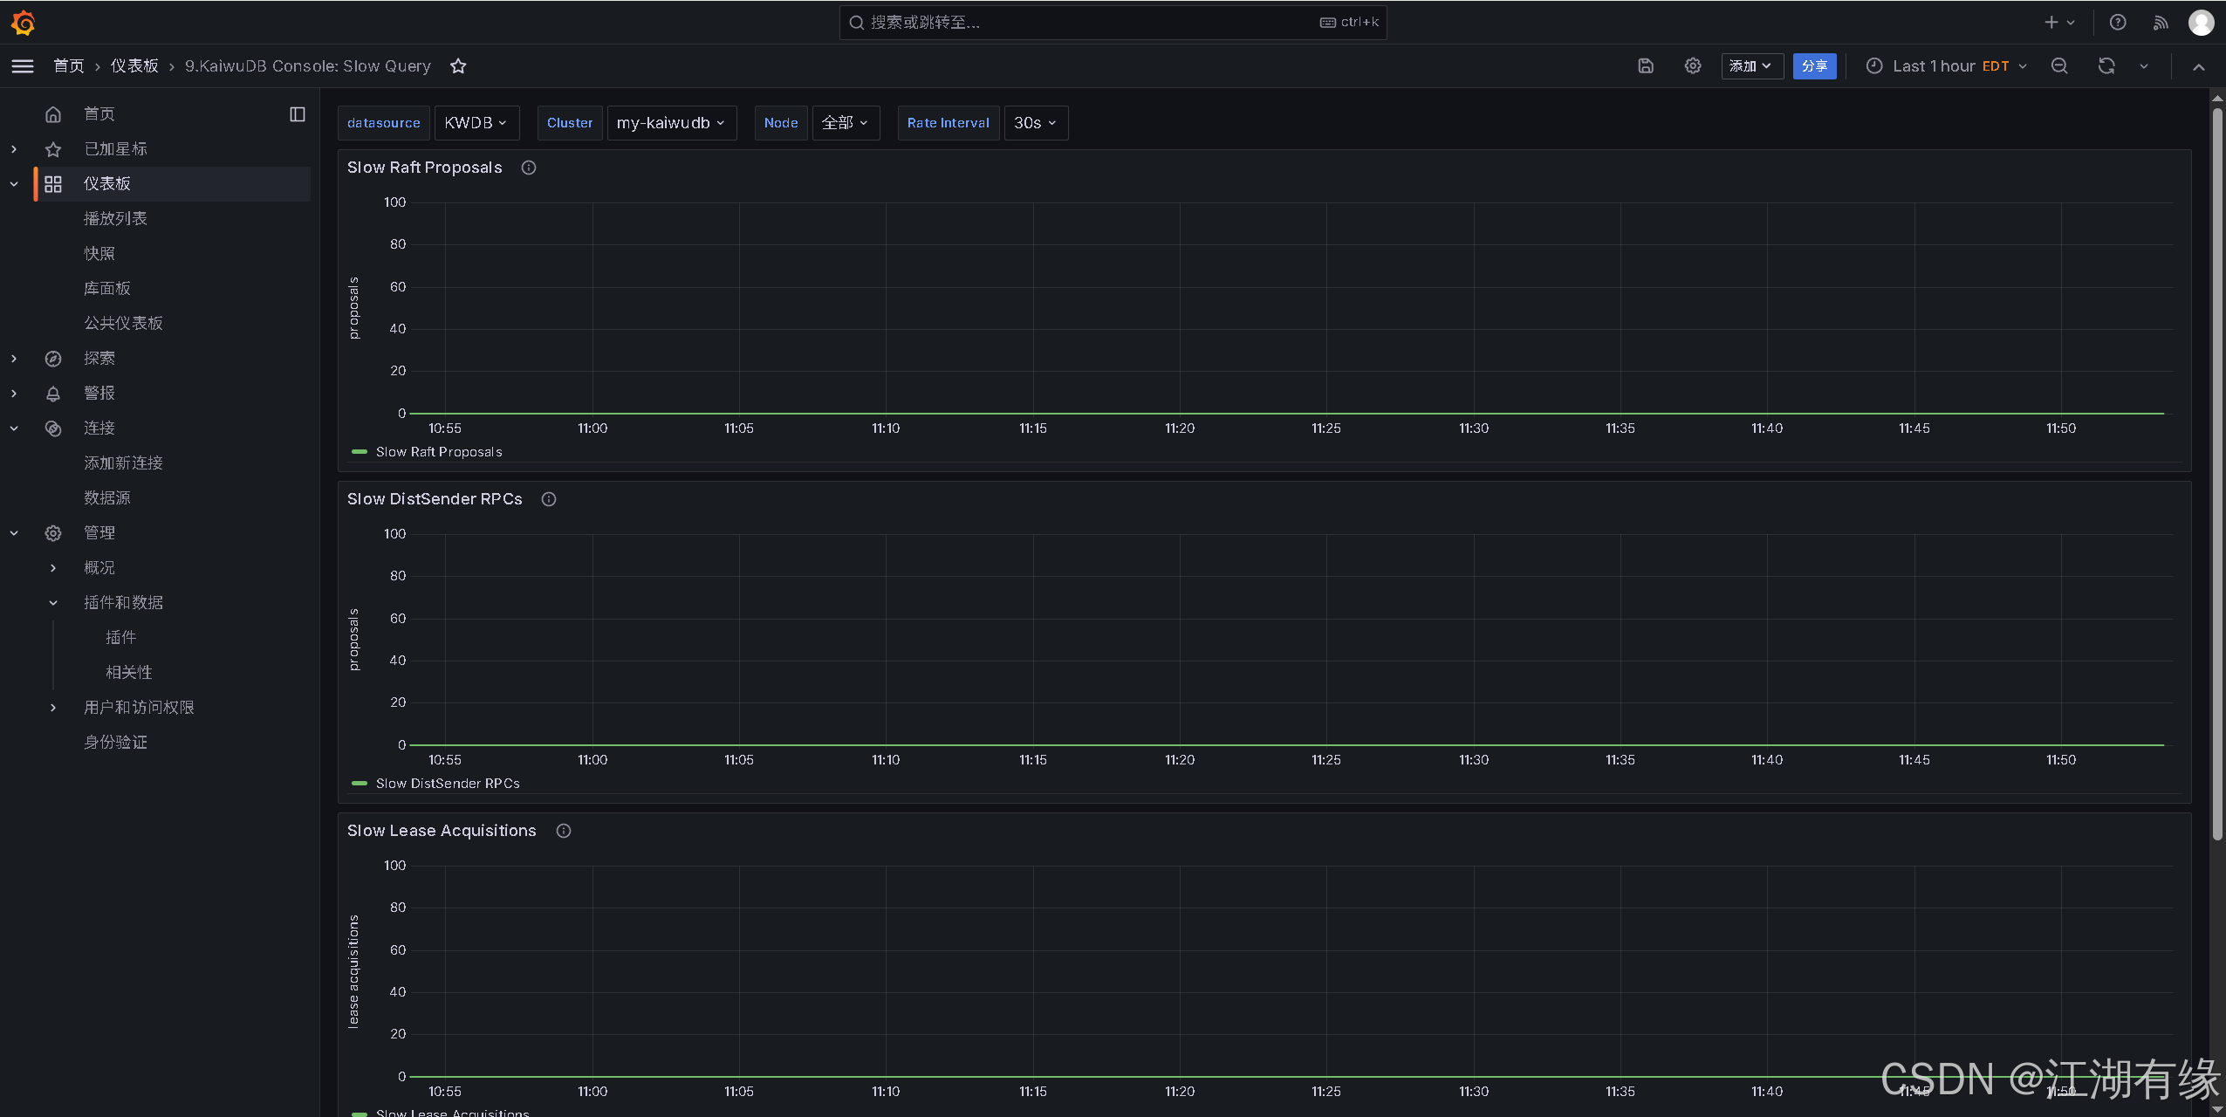Viewport: 2226px width, 1117px height.
Task: Collapse the 仪表板 sidebar section
Action: 14,184
